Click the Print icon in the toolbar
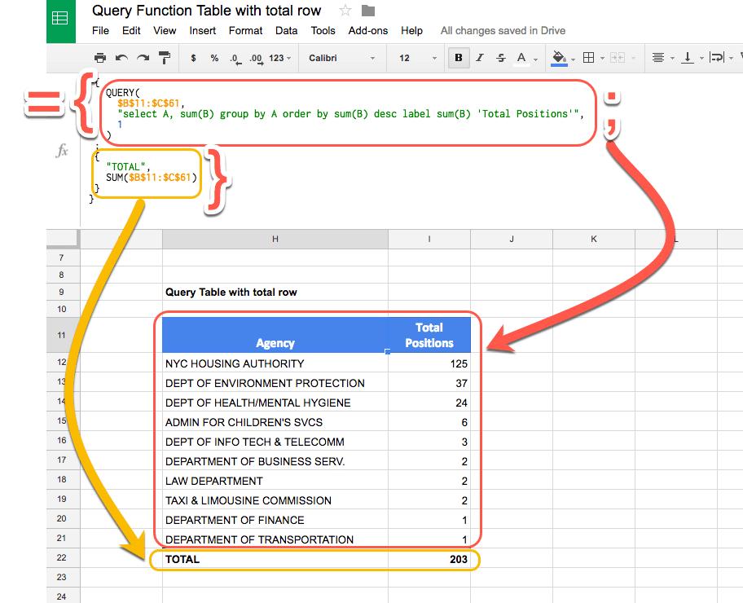The height and width of the screenshot is (603, 743). coord(99,58)
